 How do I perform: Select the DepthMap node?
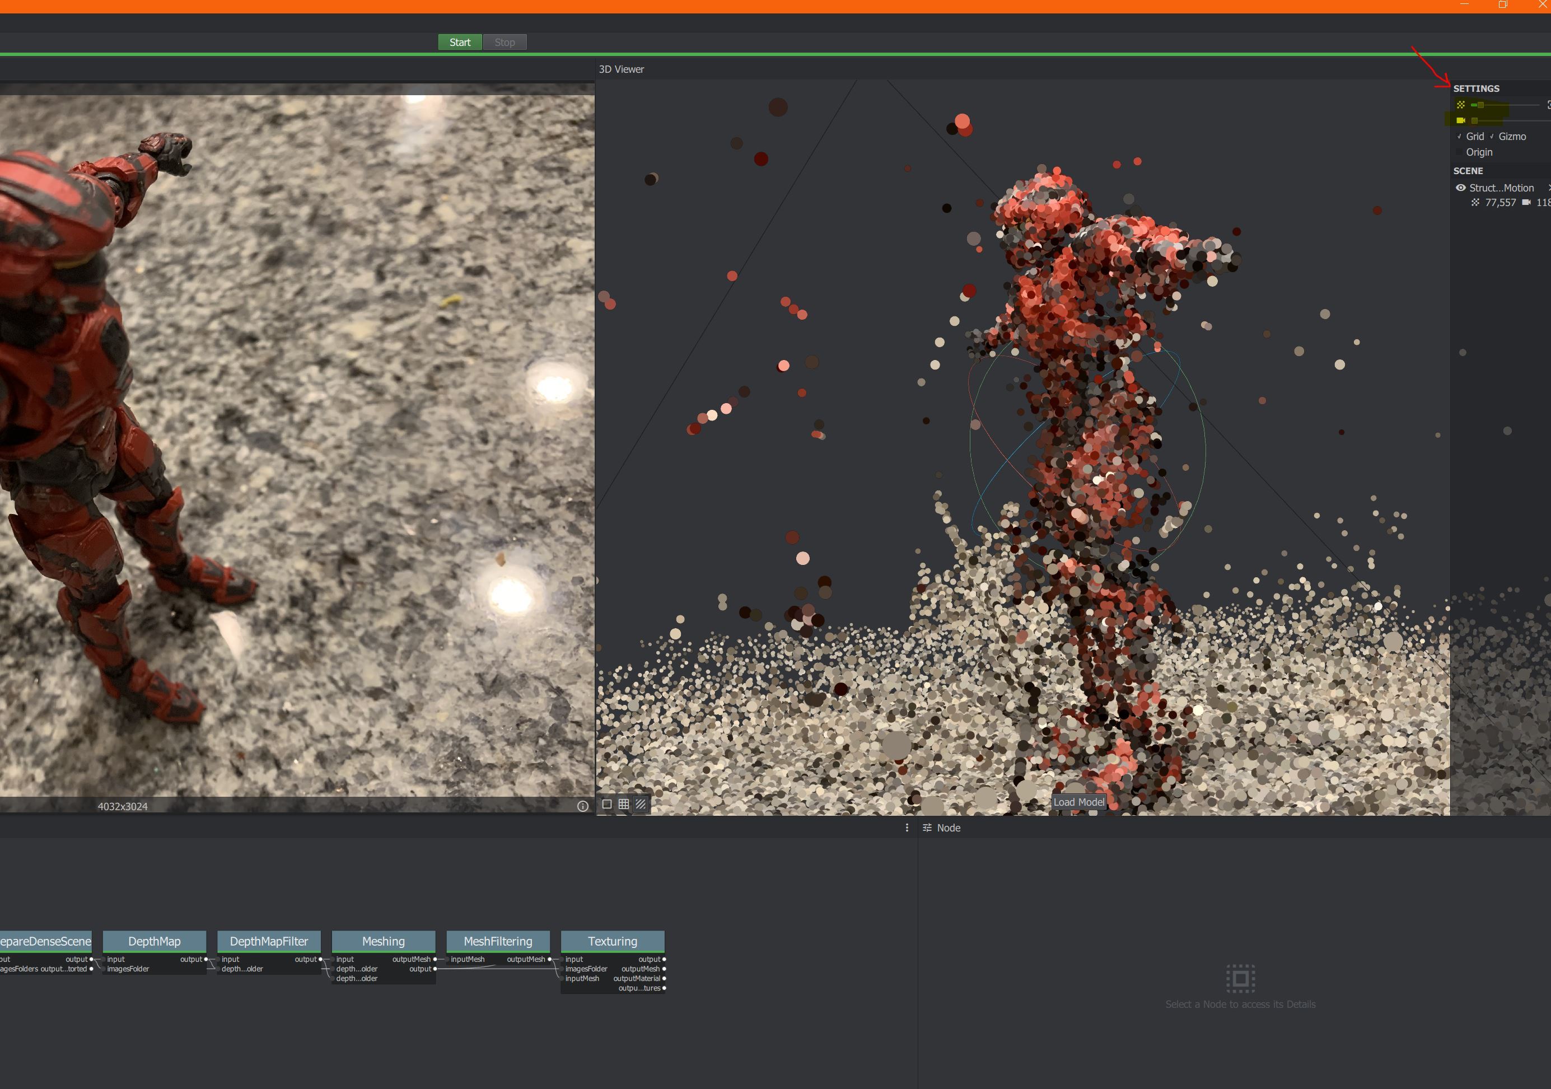(x=154, y=941)
